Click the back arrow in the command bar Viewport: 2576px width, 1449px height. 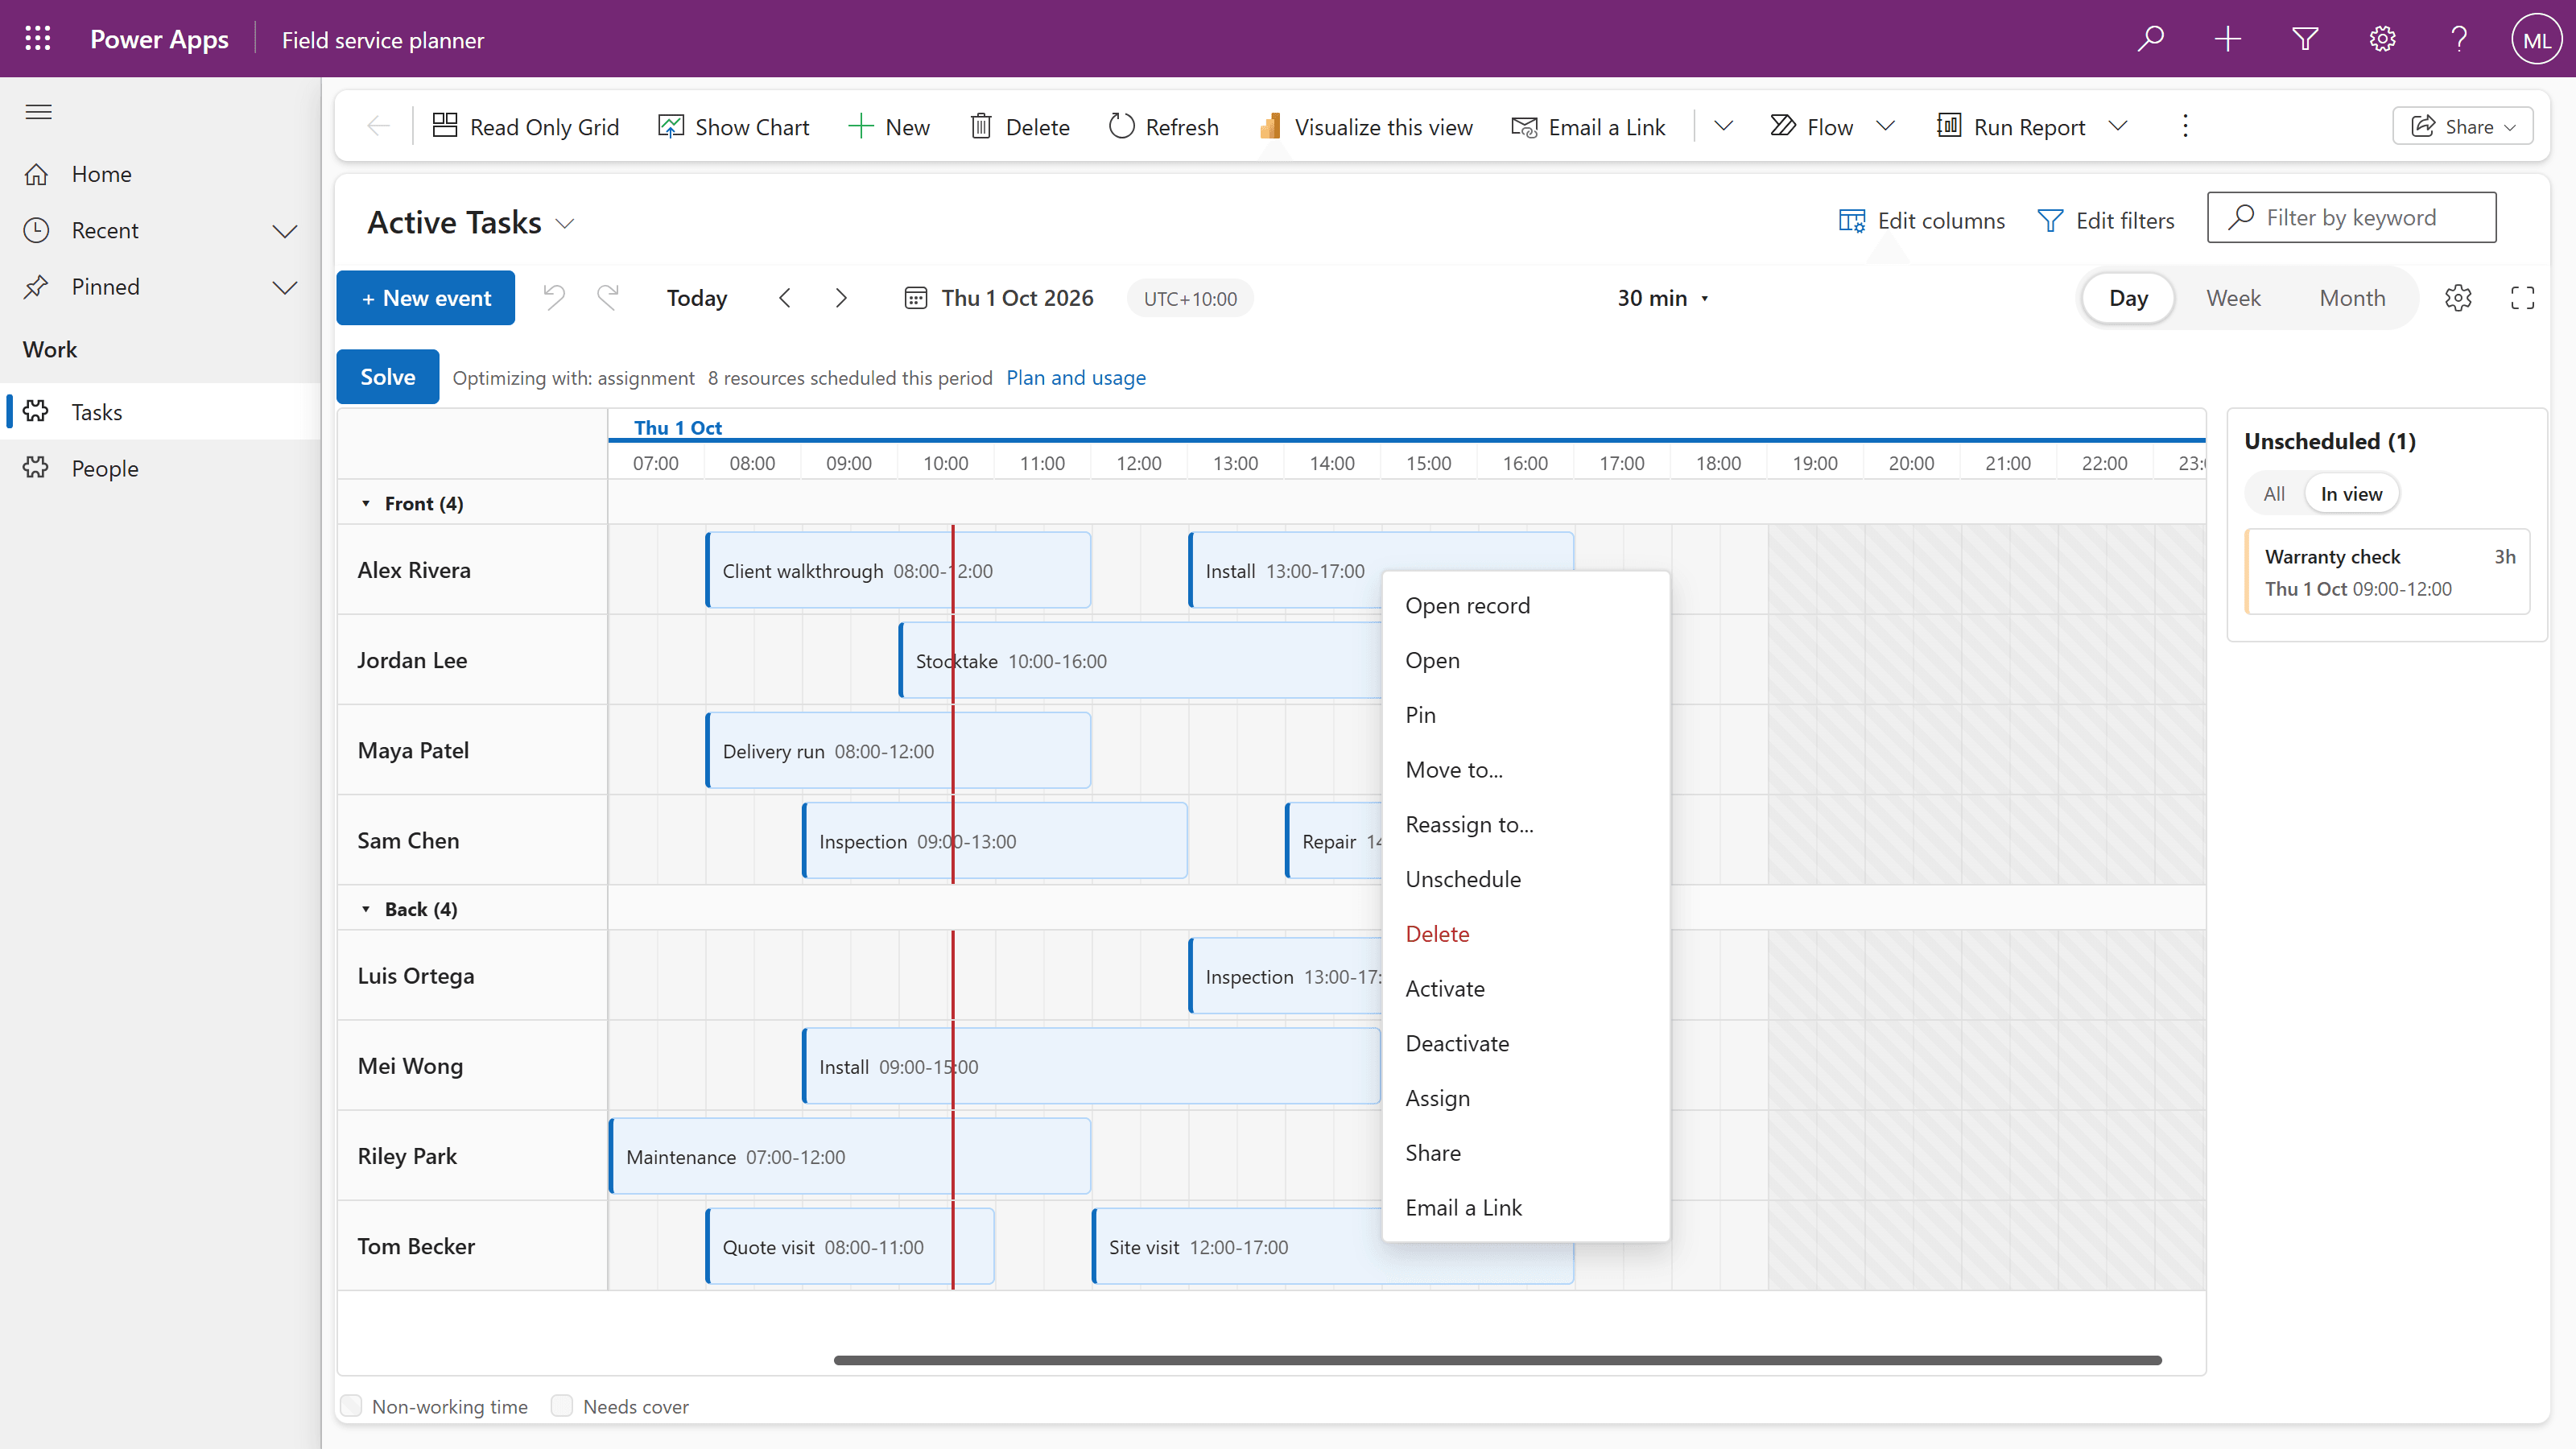(378, 126)
